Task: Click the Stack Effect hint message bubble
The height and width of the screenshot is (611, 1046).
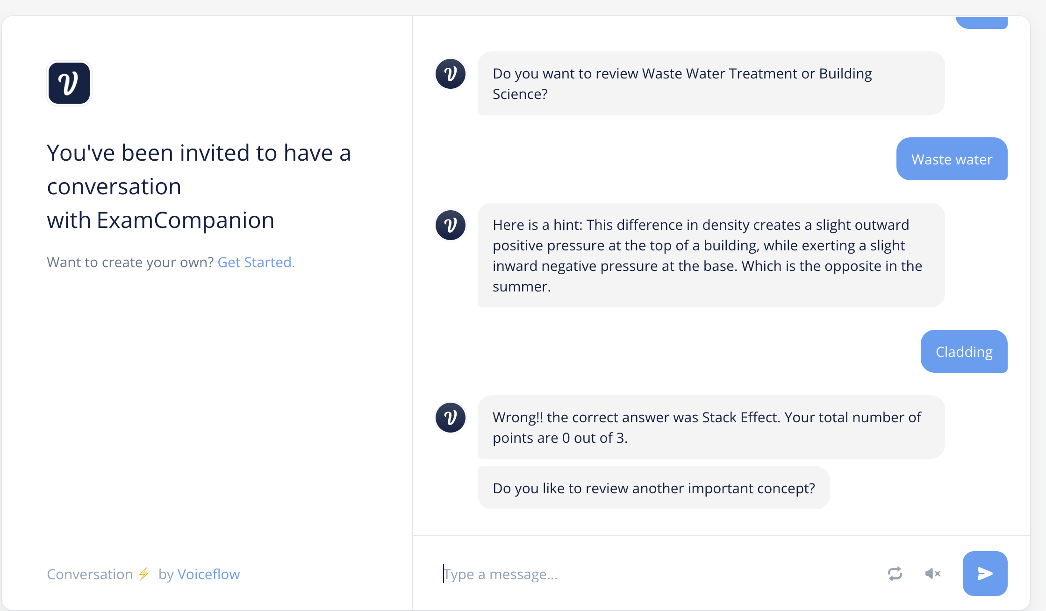Action: click(710, 256)
